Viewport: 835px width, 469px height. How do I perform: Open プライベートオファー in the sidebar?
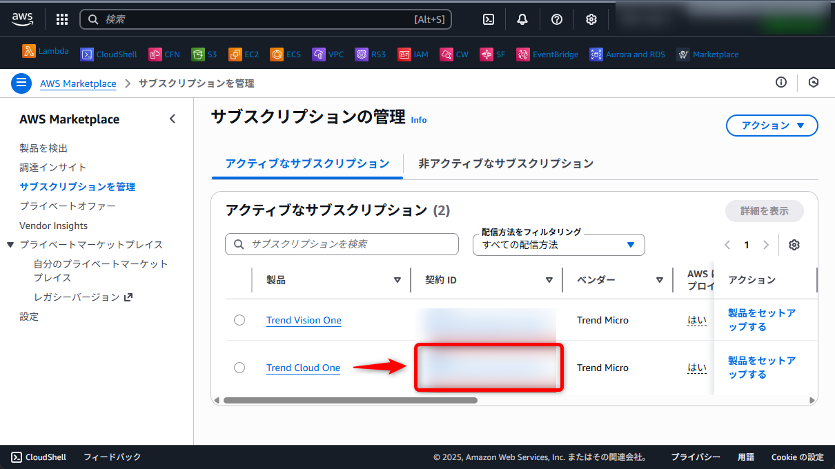coord(68,206)
